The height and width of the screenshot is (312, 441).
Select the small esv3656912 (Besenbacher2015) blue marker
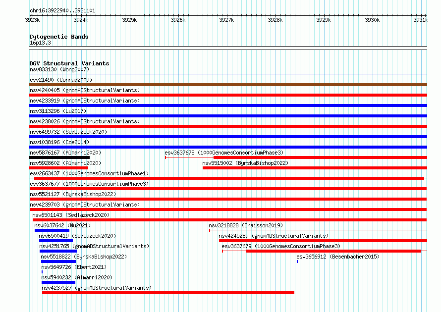click(x=297, y=261)
